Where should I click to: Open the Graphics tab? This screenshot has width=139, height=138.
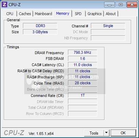click(95, 14)
